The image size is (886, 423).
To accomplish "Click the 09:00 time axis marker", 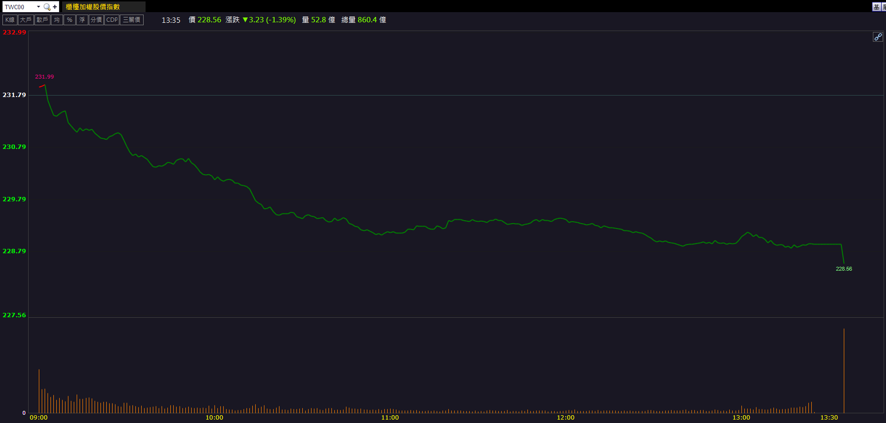I will (39, 418).
